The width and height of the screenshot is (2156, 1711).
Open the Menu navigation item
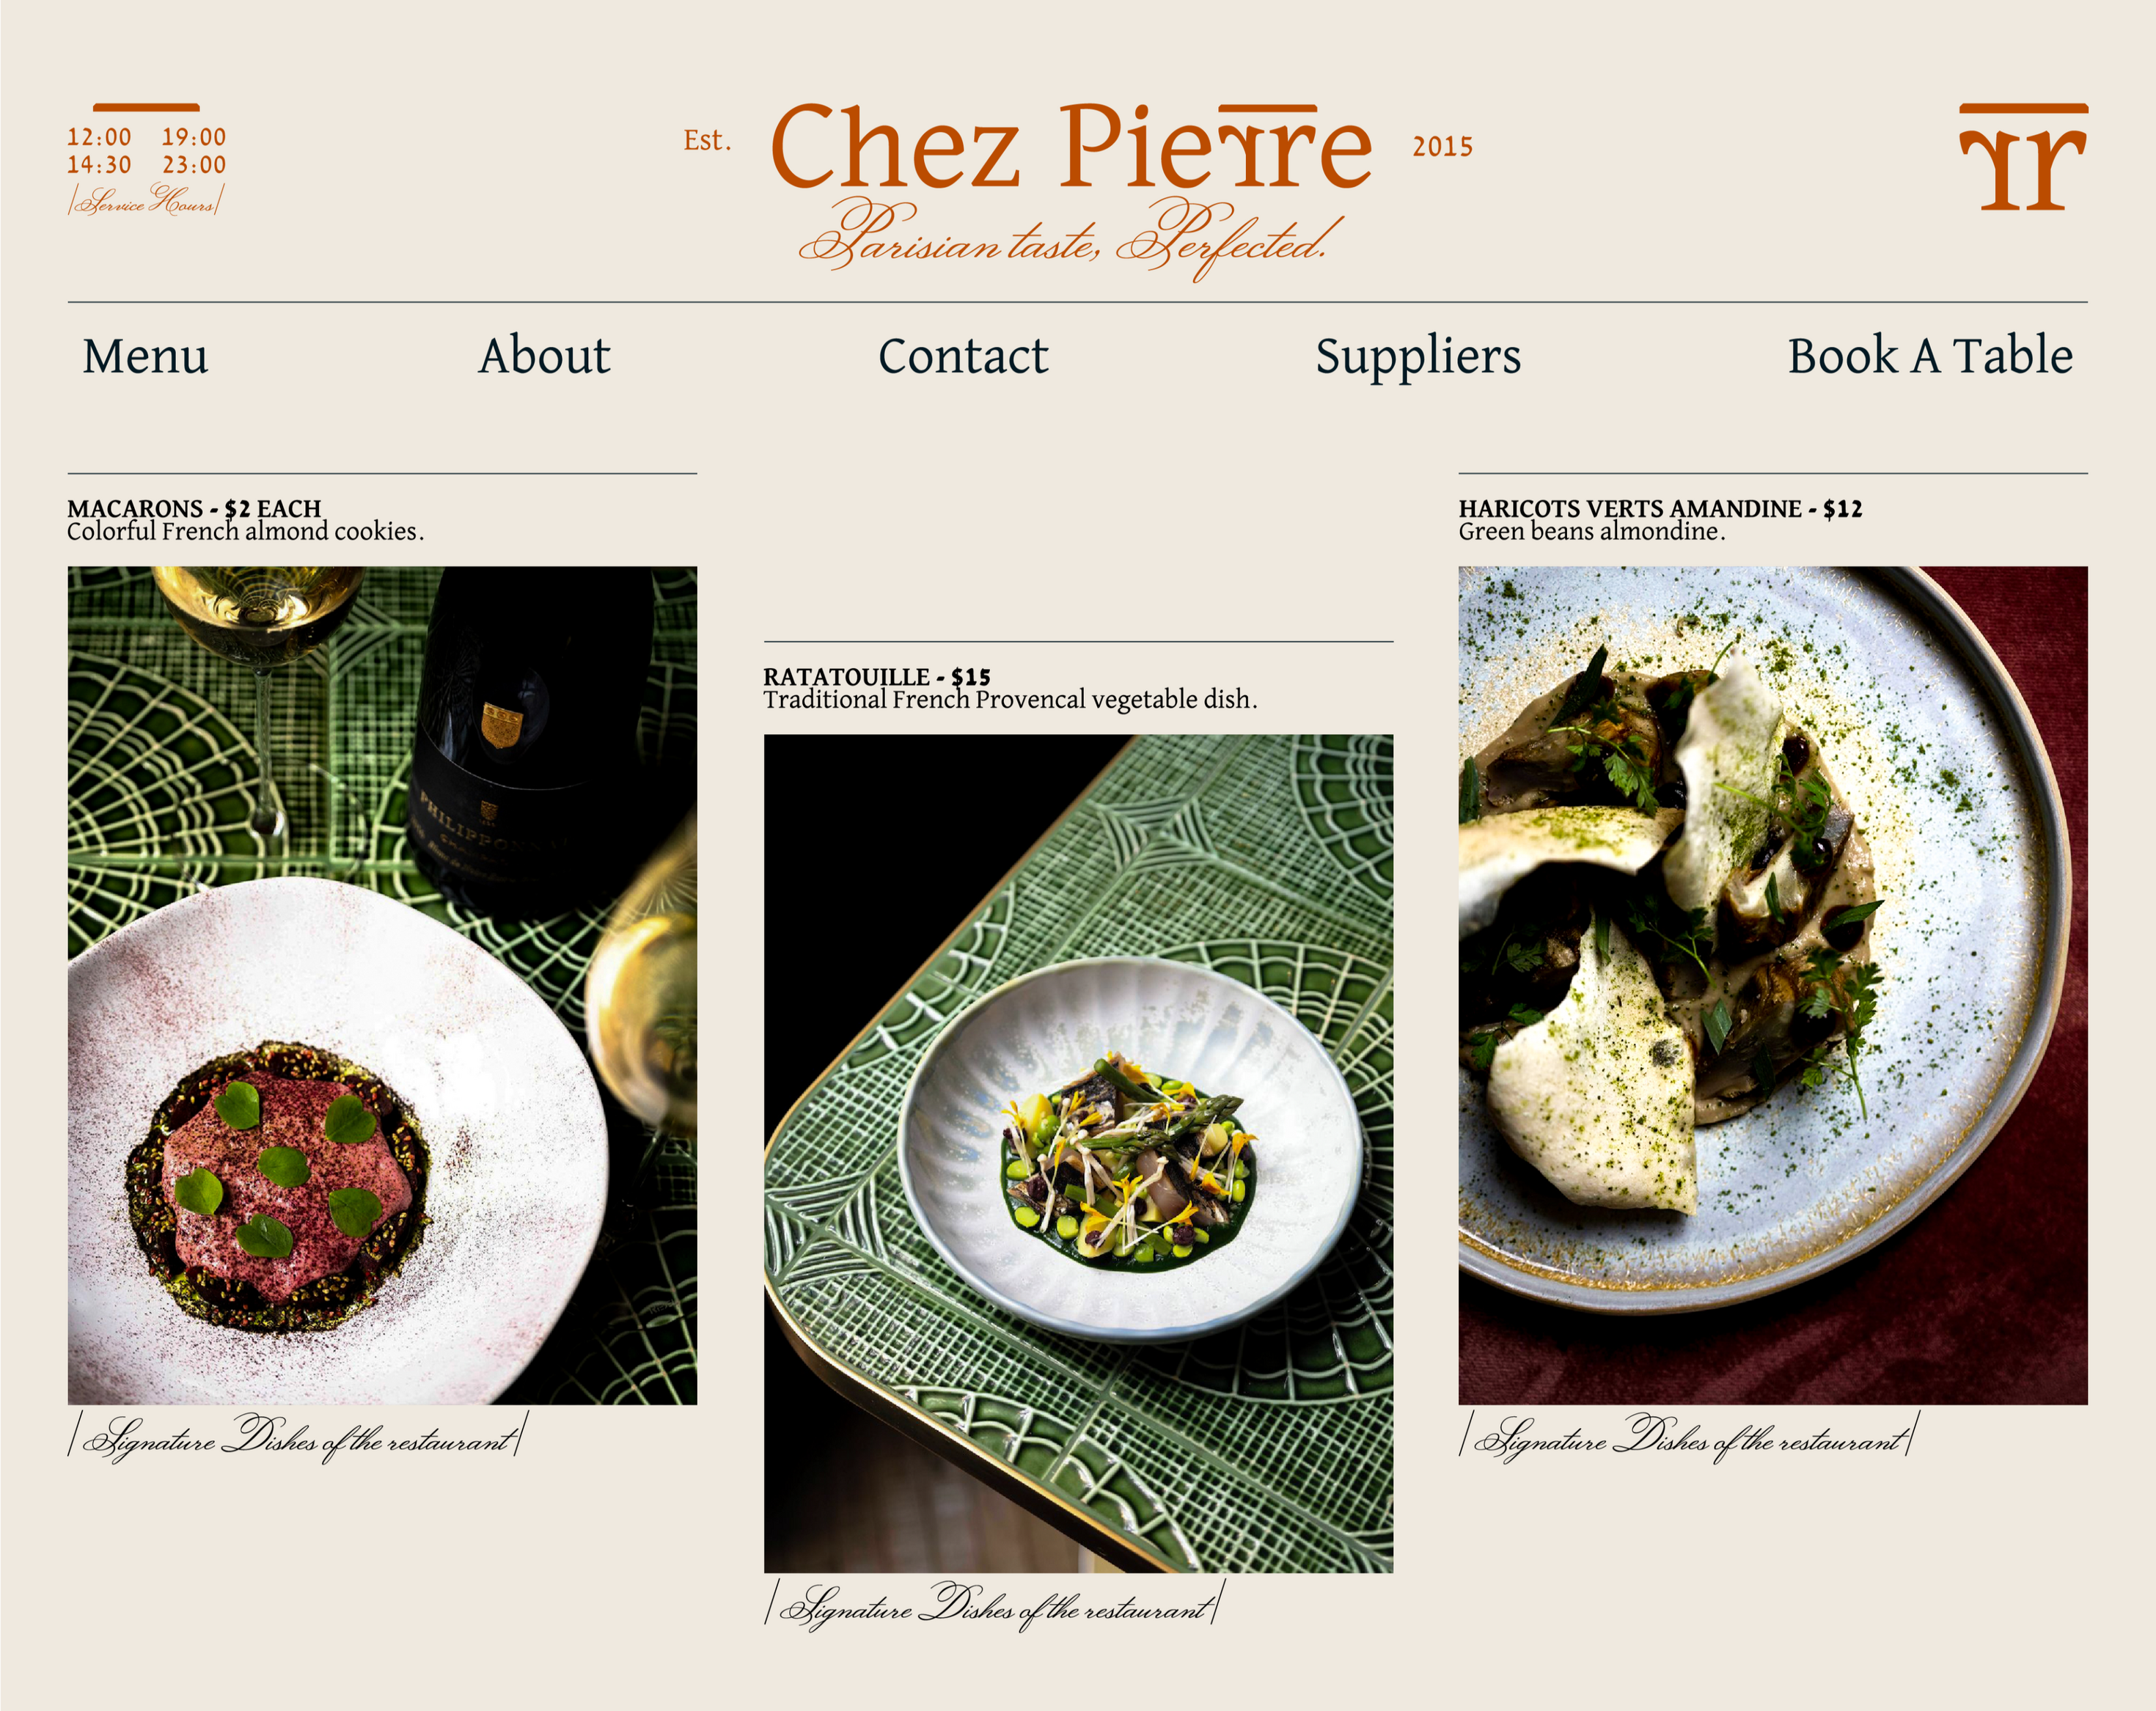tap(146, 356)
